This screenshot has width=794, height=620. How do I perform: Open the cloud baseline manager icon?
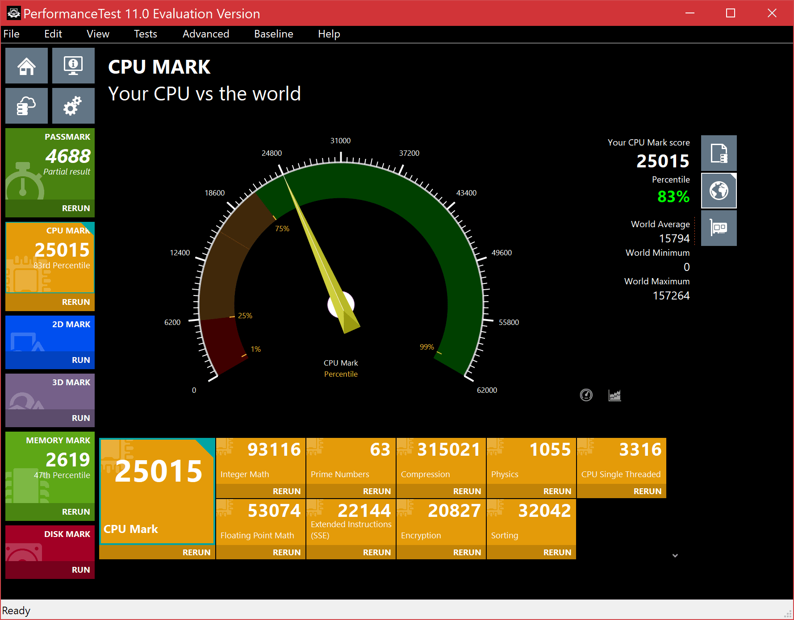point(26,106)
